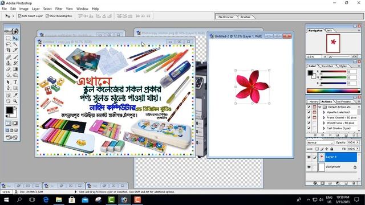Select the Path Selection tool
Viewport: 365px width, 205px height.
point(9,82)
